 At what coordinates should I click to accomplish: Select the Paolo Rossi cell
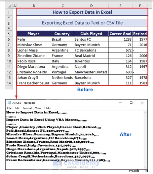(x=34, y=61)
